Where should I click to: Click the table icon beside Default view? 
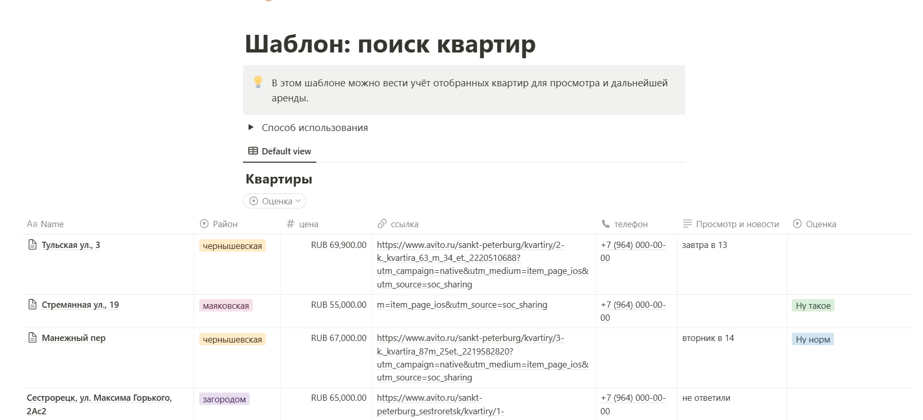(x=253, y=151)
